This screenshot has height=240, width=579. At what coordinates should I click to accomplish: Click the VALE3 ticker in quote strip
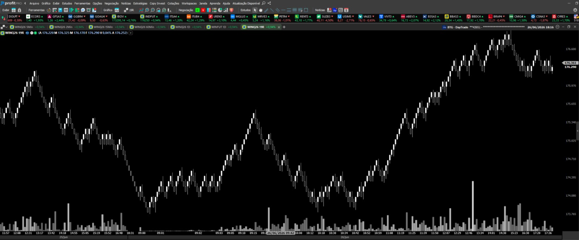(367, 18)
